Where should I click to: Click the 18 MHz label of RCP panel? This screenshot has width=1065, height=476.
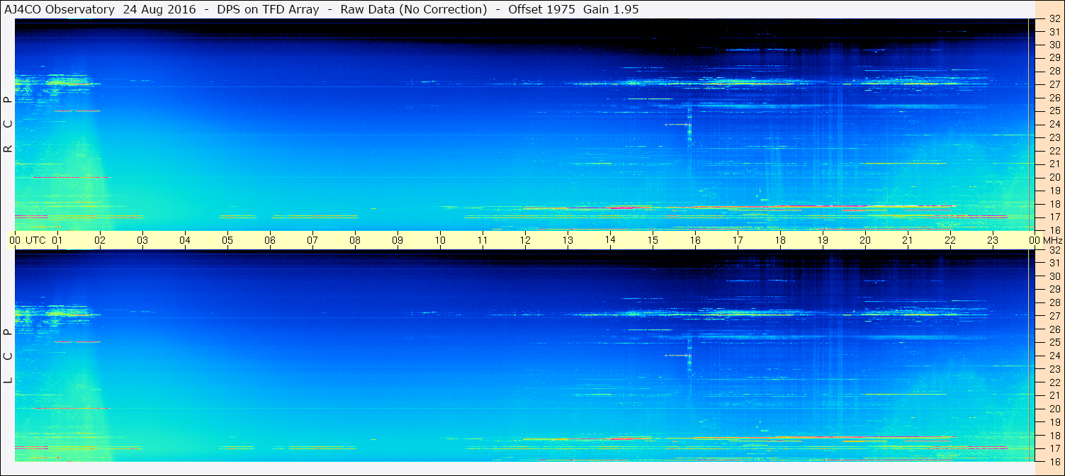tap(1054, 204)
